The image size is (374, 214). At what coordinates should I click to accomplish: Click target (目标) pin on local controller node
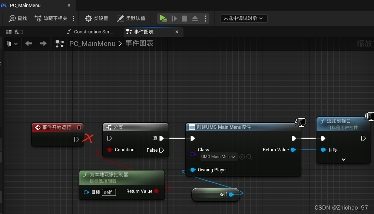coord(86,192)
